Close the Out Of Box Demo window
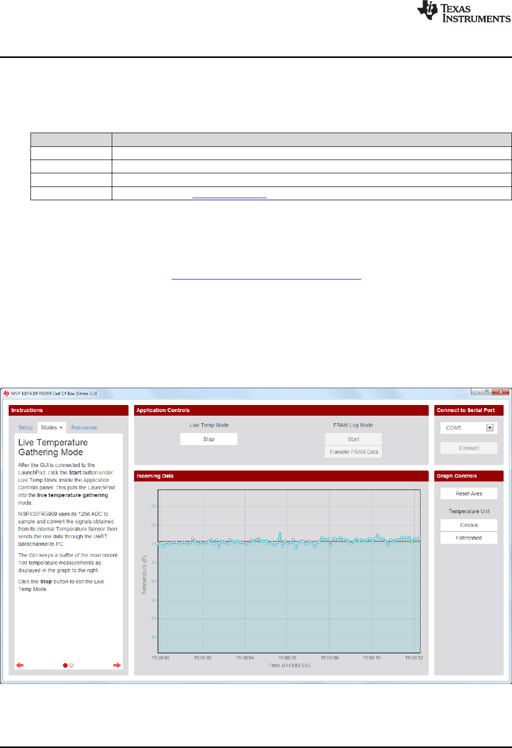Image resolution: width=512 pixels, height=748 pixels. [501, 392]
